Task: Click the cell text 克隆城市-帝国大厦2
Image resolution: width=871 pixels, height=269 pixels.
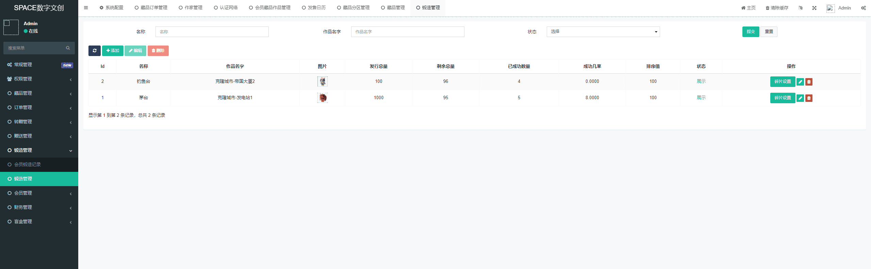Action: tap(235, 82)
